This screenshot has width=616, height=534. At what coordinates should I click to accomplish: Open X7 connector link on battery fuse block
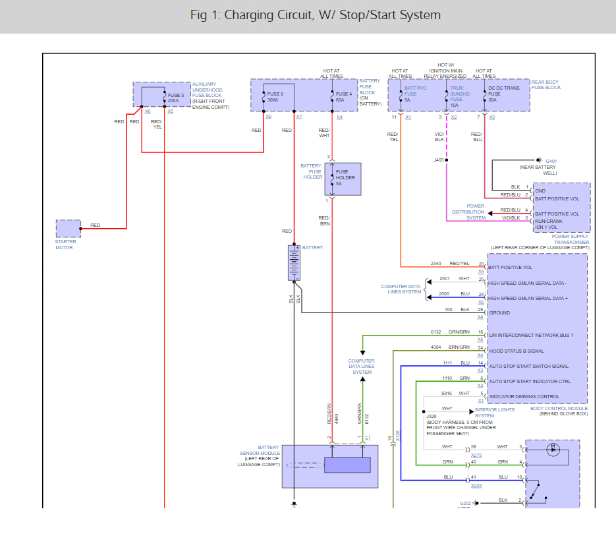click(299, 117)
